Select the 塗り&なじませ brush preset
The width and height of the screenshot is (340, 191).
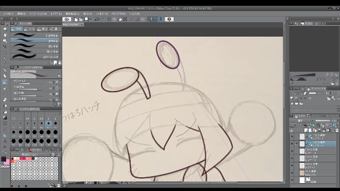[35, 57]
